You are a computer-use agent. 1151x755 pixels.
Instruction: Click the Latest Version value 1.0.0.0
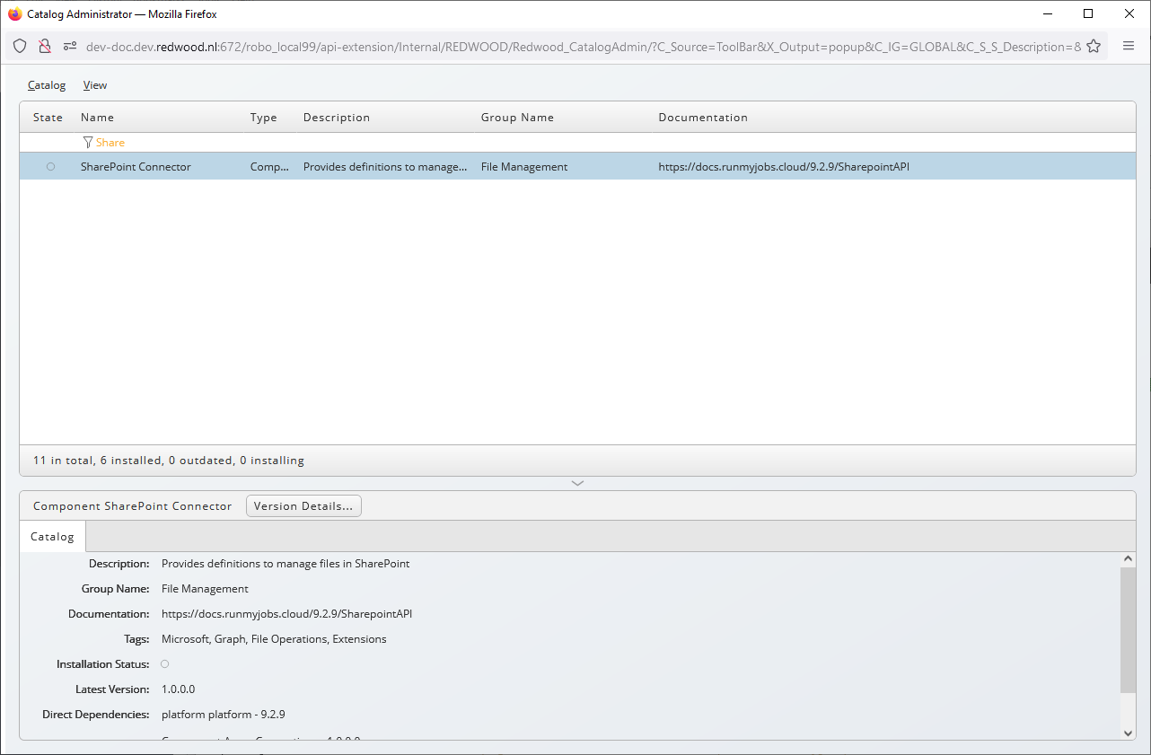tap(178, 689)
